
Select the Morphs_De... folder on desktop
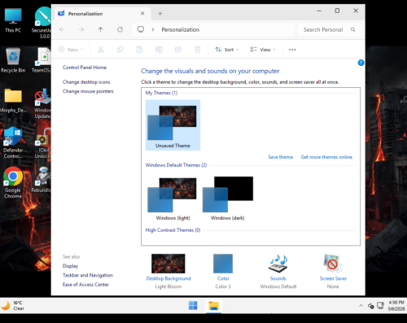coord(13,100)
